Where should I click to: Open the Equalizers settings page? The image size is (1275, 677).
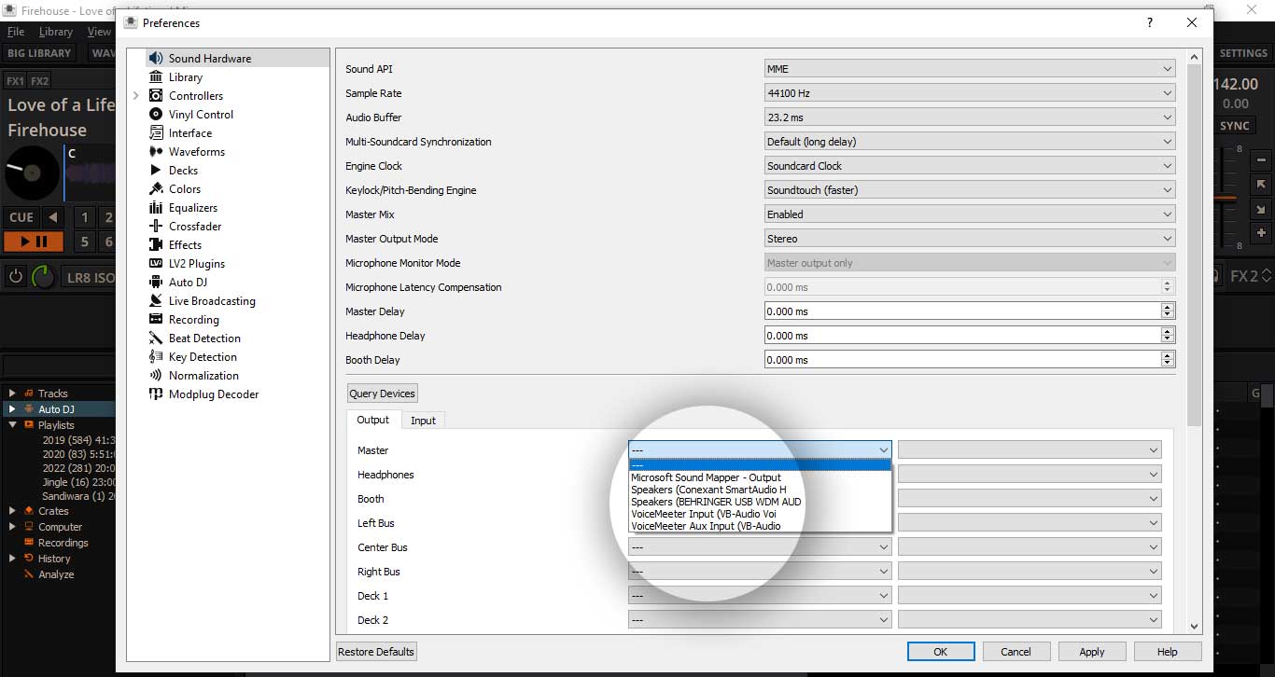pyautogui.click(x=192, y=208)
